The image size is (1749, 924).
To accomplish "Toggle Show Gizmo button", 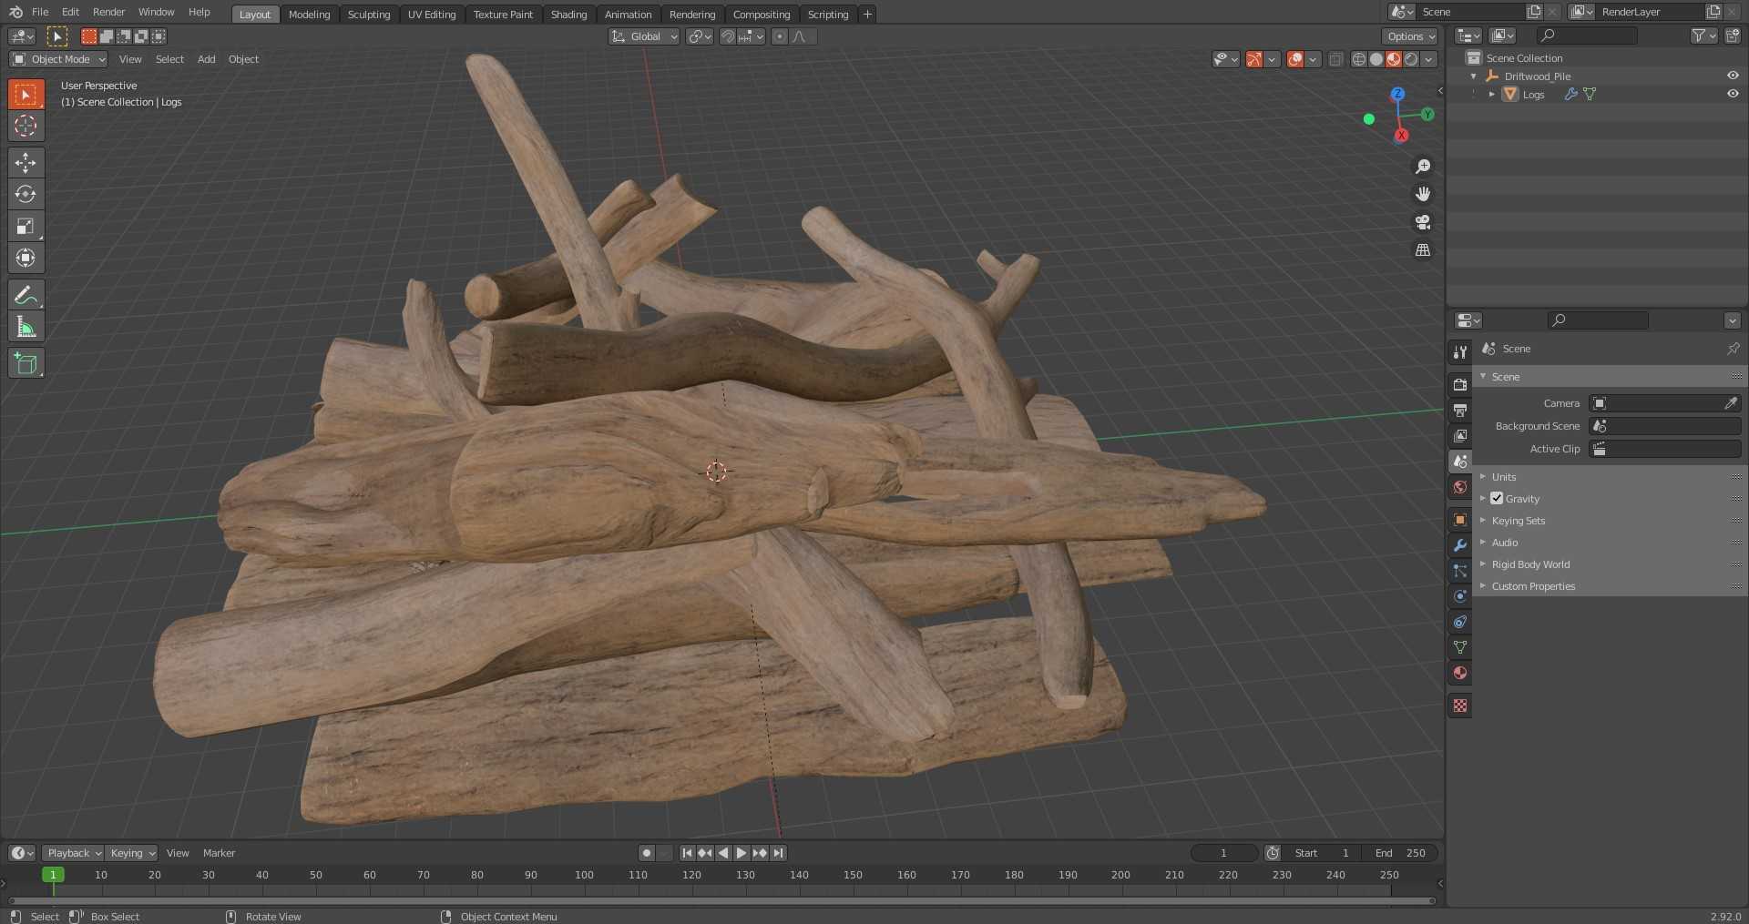I will (1254, 59).
